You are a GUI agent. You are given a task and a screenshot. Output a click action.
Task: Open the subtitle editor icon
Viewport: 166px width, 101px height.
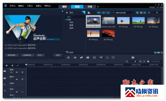88,57
